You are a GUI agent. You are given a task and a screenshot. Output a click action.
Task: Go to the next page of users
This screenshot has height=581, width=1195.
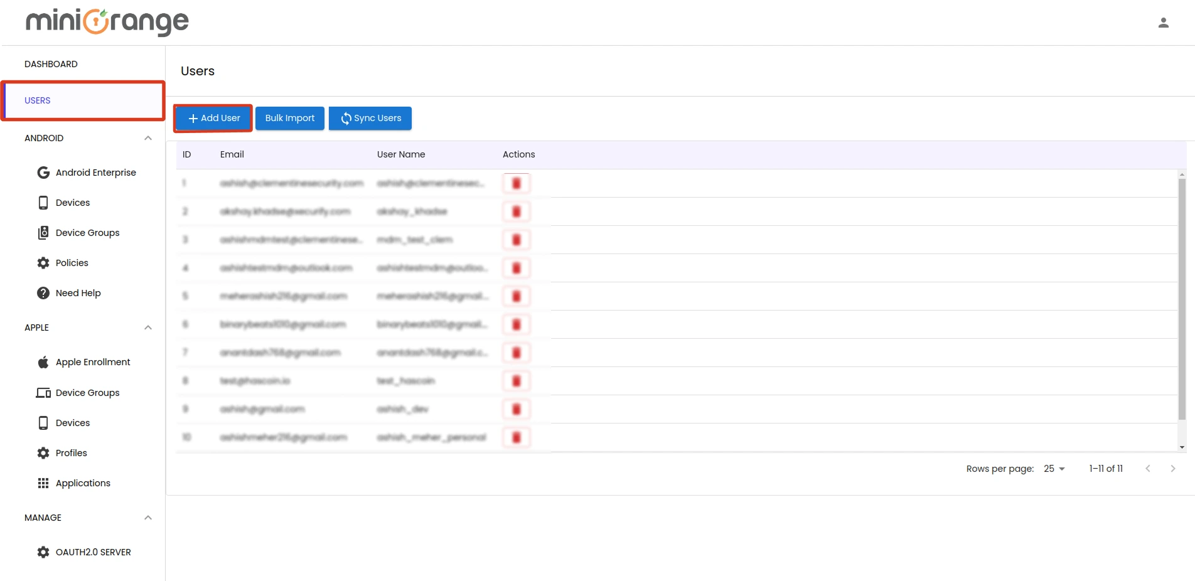pyautogui.click(x=1172, y=468)
